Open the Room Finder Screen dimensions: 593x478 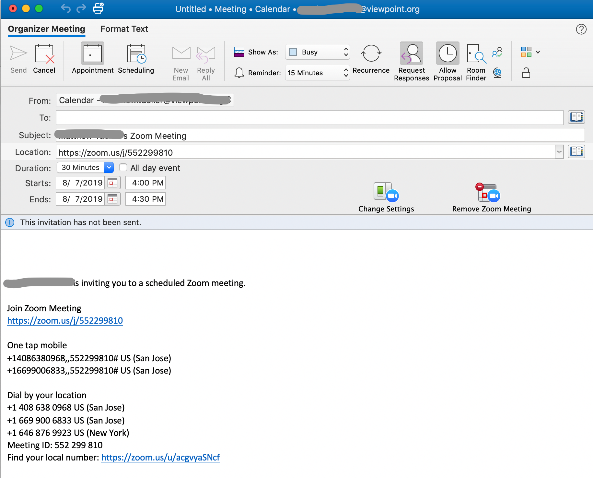point(476,54)
